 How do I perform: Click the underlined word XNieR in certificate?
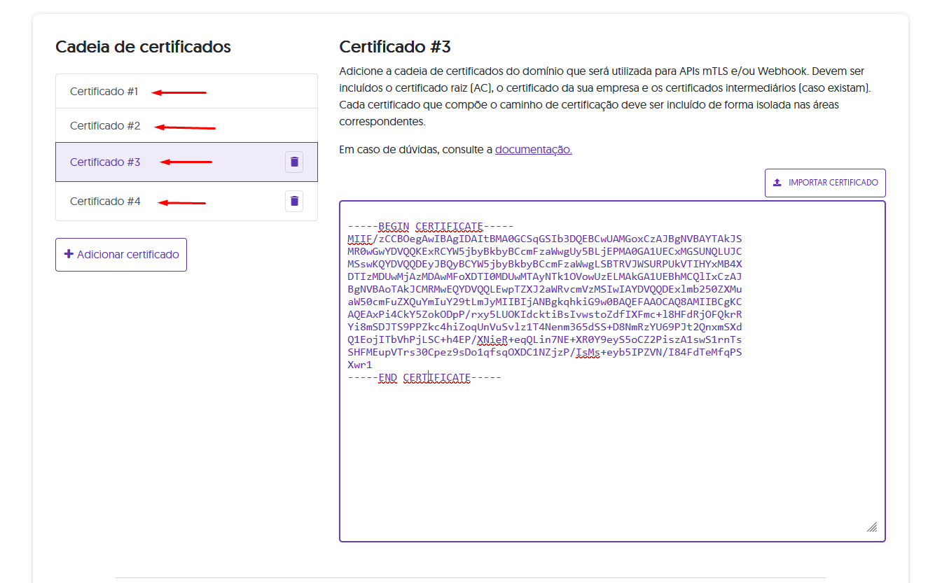tap(492, 340)
